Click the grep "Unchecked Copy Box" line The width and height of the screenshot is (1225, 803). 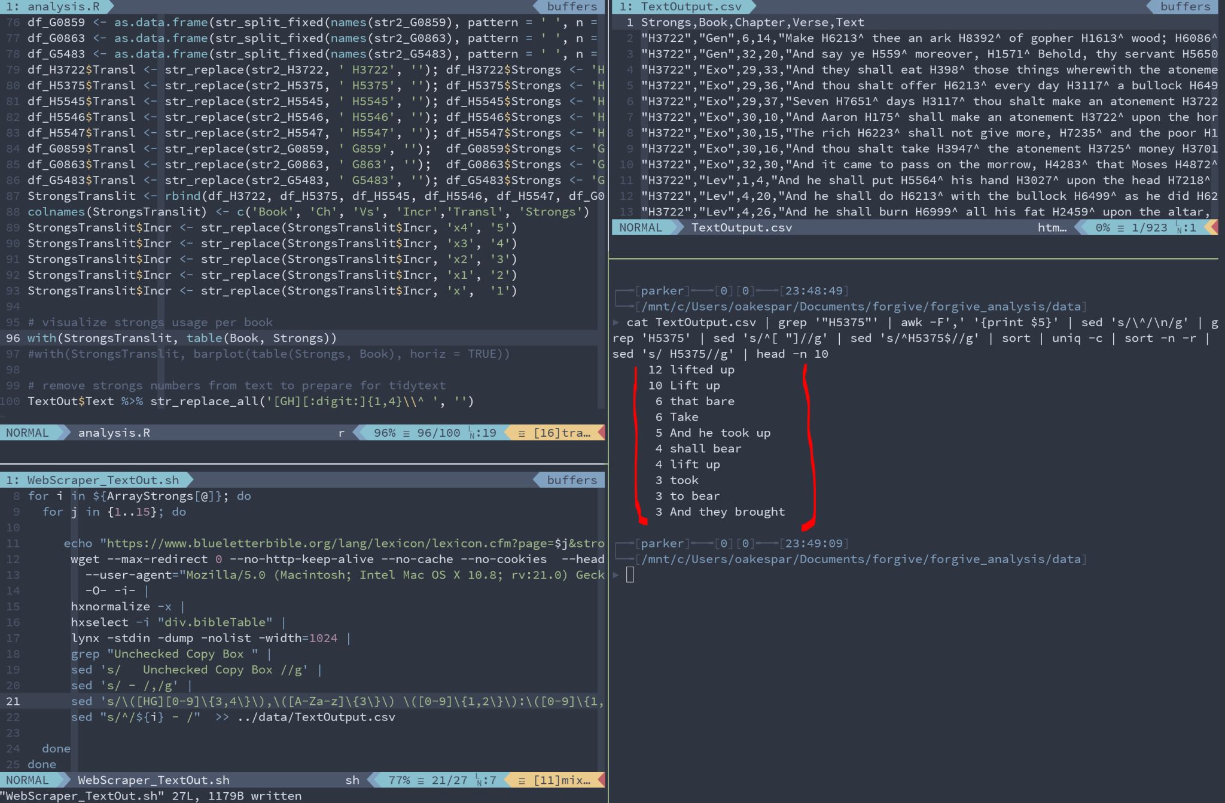point(171,654)
